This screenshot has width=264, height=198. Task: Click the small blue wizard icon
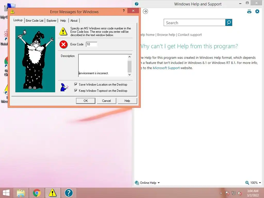coord(64,87)
